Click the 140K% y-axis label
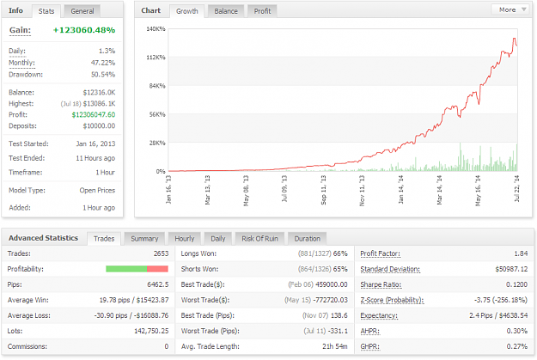The height and width of the screenshot is (360, 537). (x=156, y=29)
